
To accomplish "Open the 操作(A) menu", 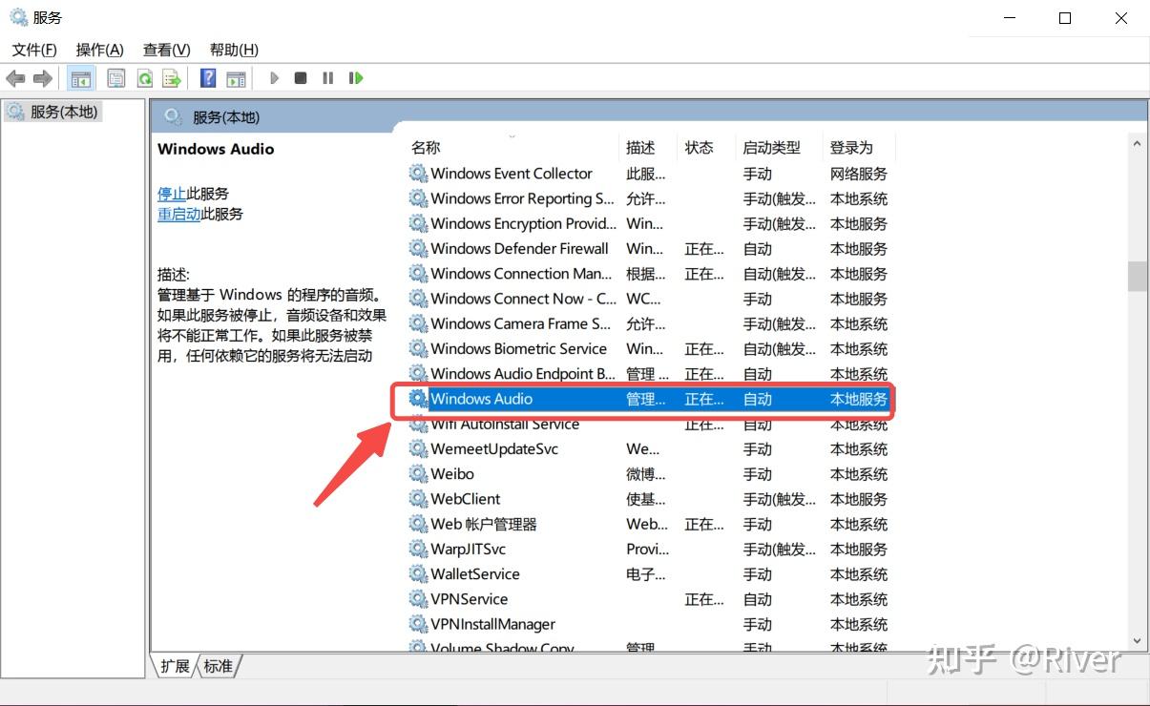I will tap(98, 49).
